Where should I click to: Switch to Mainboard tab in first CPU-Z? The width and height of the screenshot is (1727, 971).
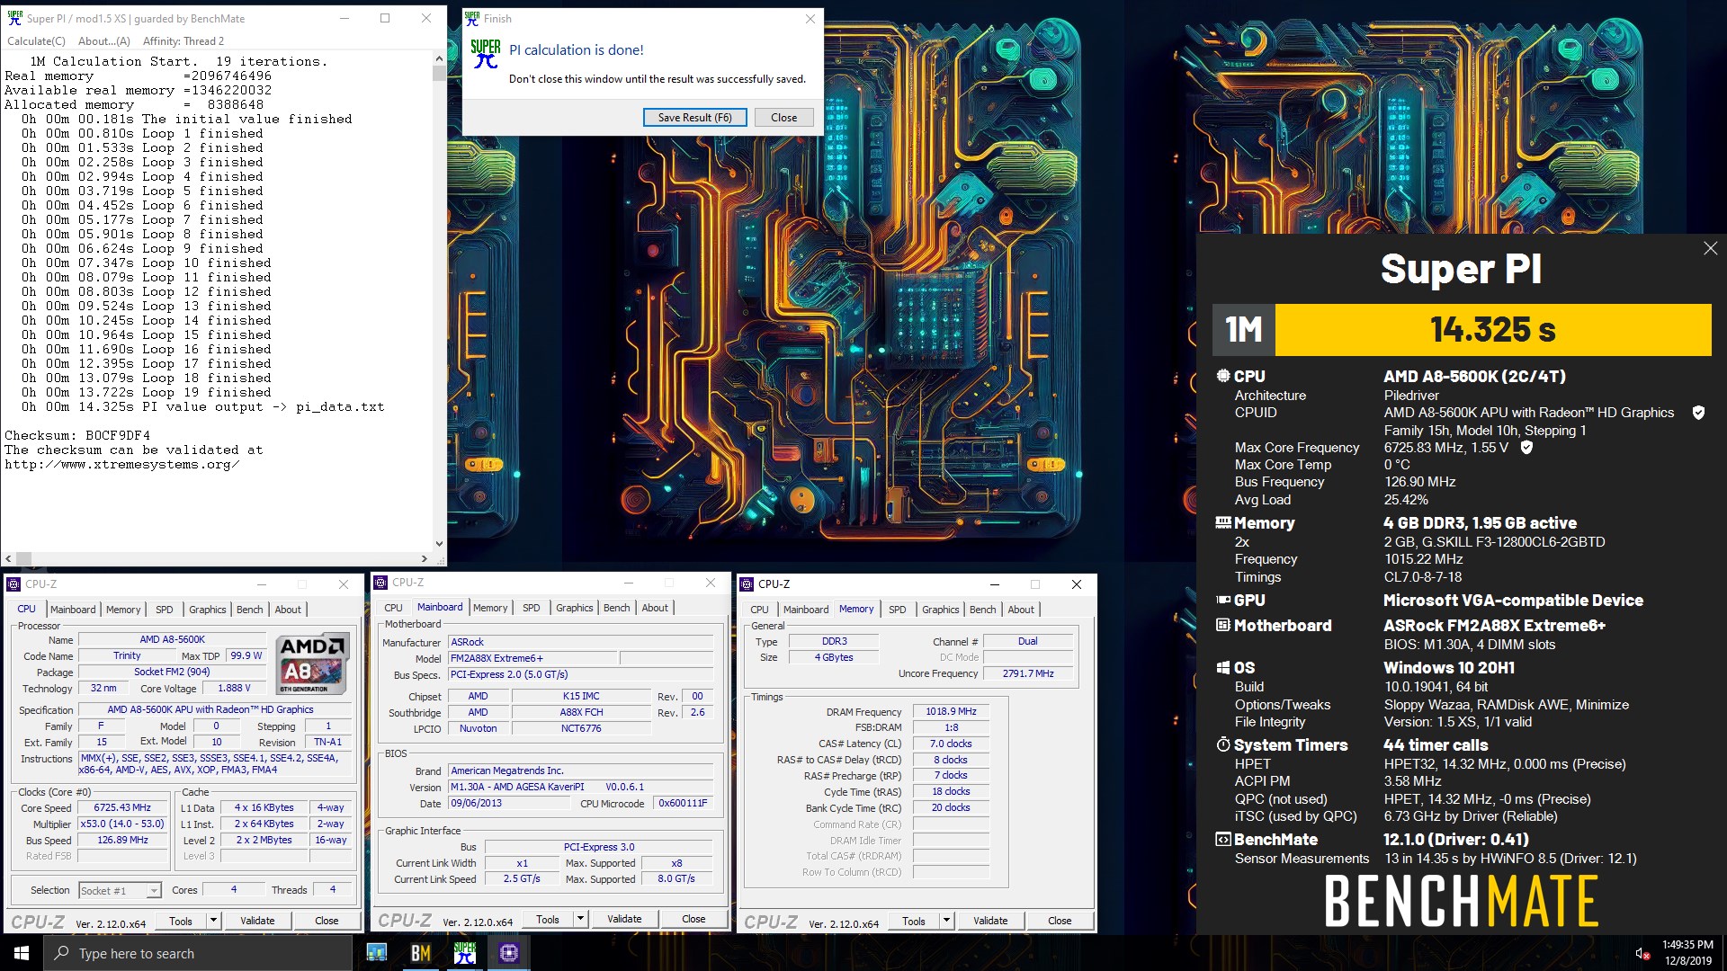[x=73, y=610]
